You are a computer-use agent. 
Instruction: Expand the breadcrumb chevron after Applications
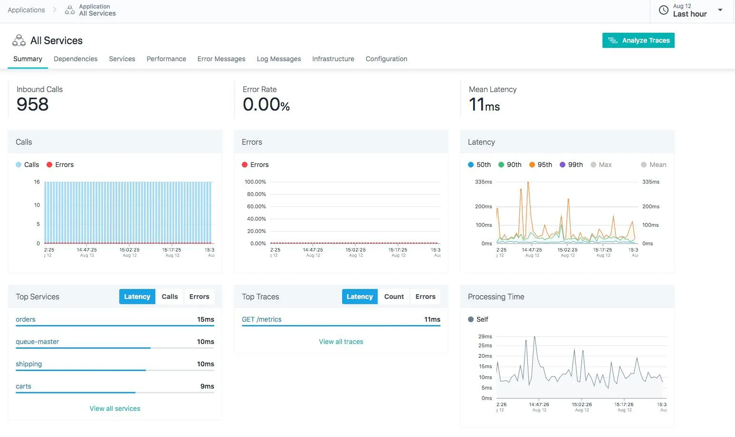pos(55,10)
